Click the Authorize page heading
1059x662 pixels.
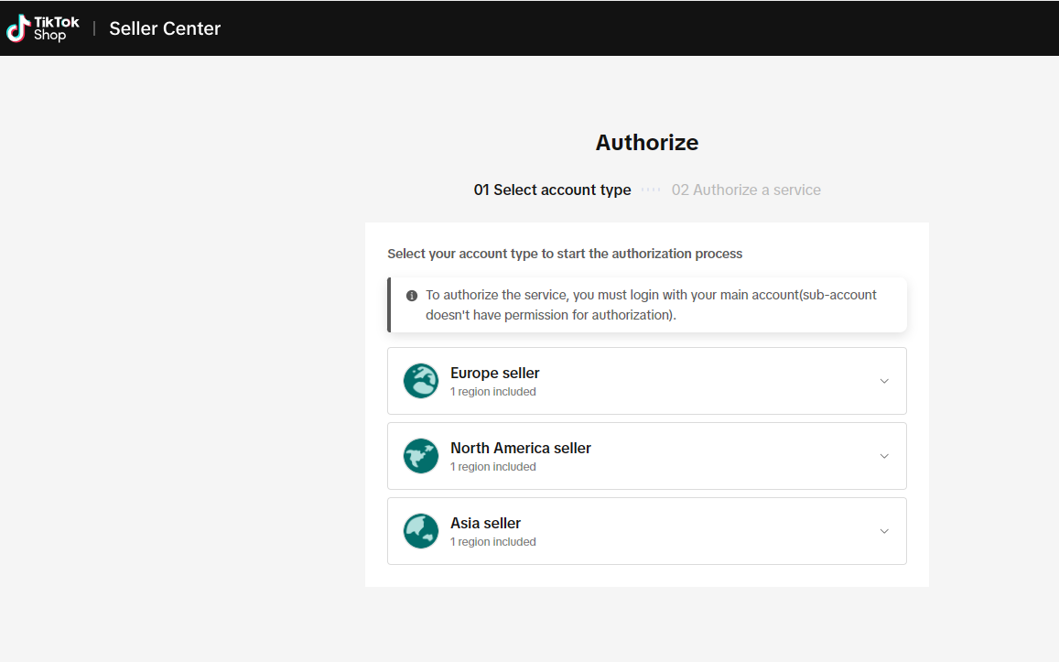tap(647, 143)
